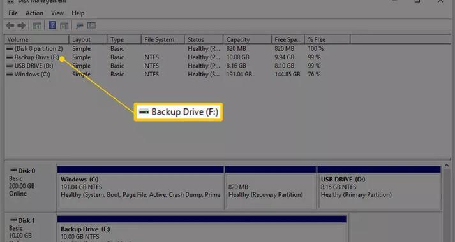This screenshot has width=455, height=242.
Task: Sort by the File System column header
Action: click(x=163, y=39)
